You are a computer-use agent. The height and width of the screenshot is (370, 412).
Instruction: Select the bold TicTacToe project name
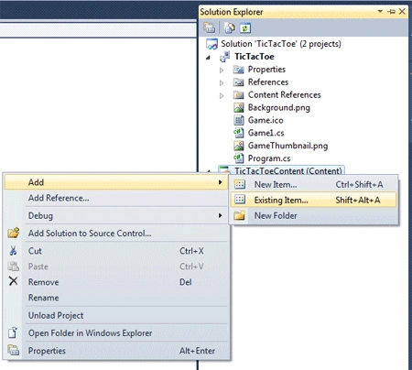click(x=255, y=57)
